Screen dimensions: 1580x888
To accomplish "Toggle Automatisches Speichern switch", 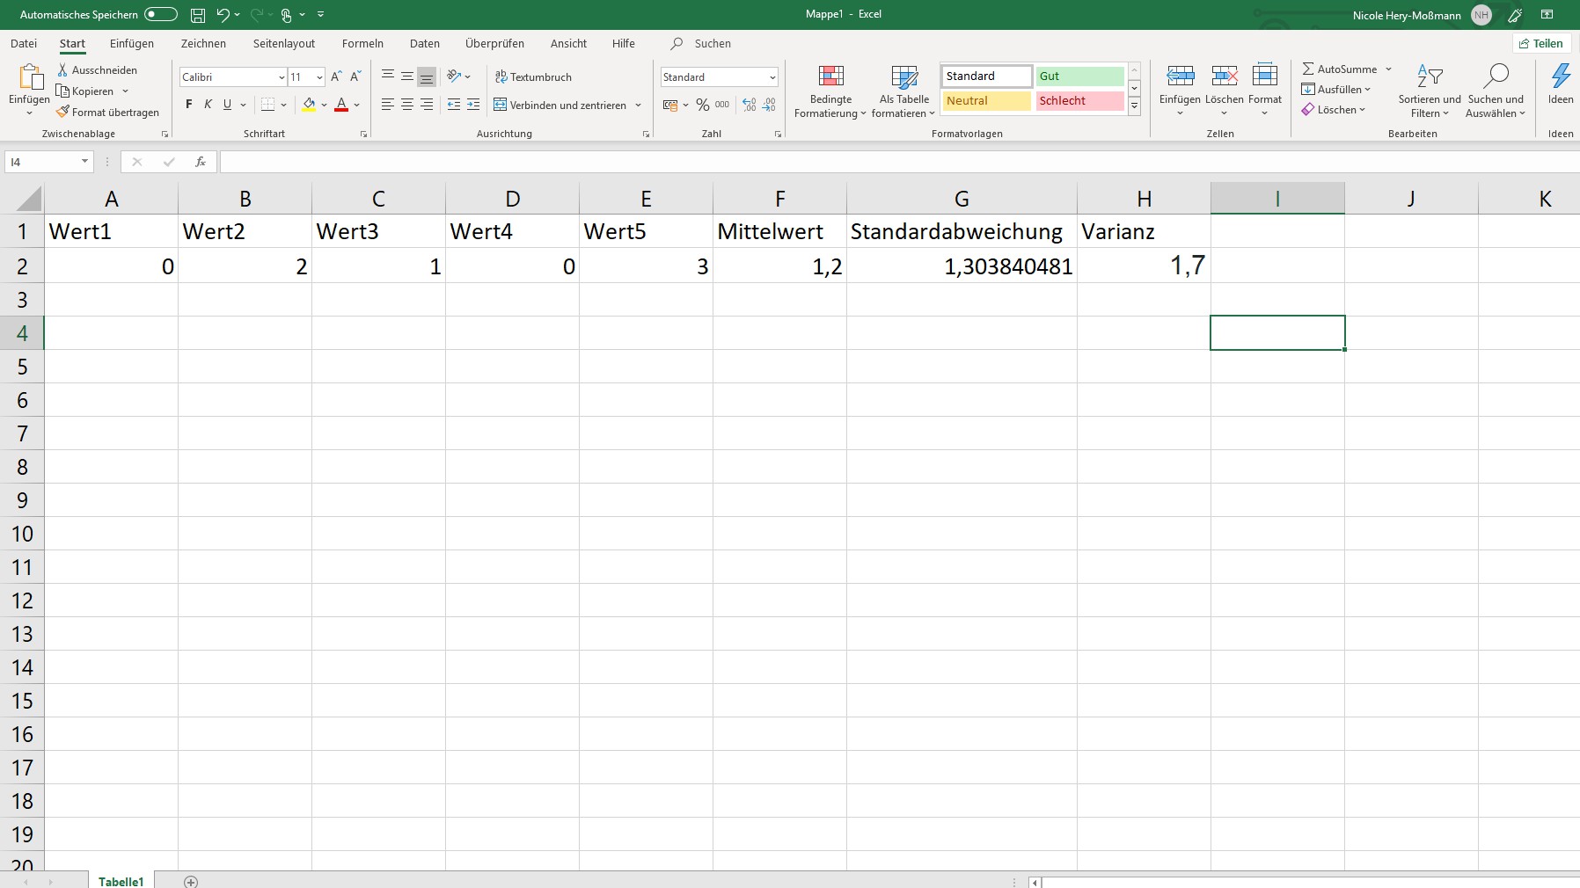I will coord(161,15).
